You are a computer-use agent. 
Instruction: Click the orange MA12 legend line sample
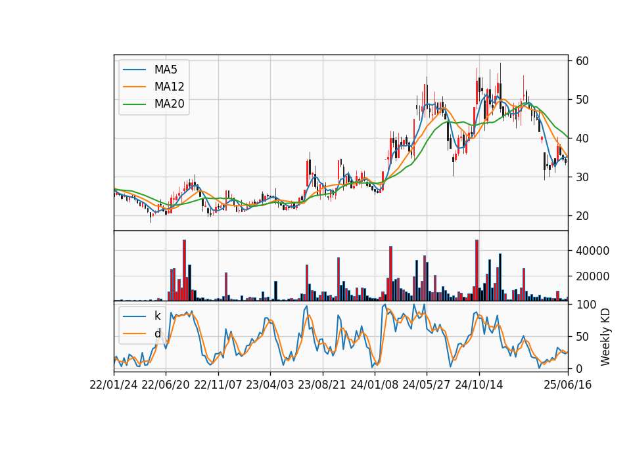[134, 87]
